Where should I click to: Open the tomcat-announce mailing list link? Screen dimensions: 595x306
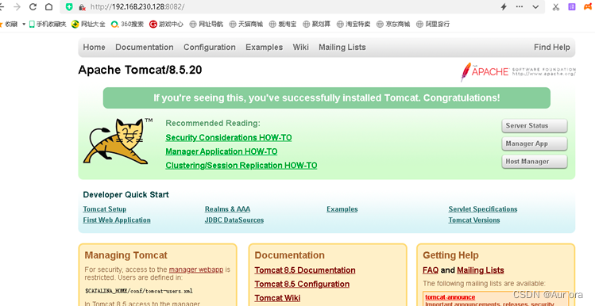pos(450,297)
